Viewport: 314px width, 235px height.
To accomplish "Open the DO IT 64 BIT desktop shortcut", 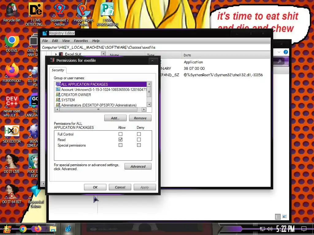I will coord(12,194).
